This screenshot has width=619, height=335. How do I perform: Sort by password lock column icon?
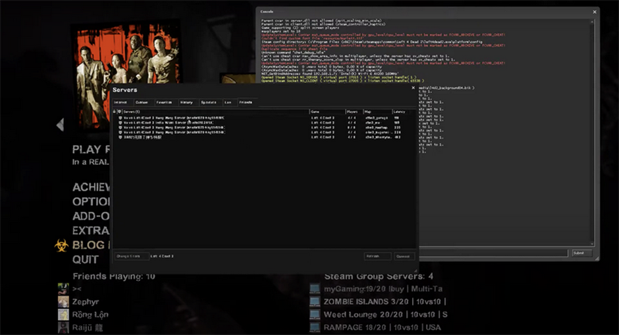click(x=115, y=111)
